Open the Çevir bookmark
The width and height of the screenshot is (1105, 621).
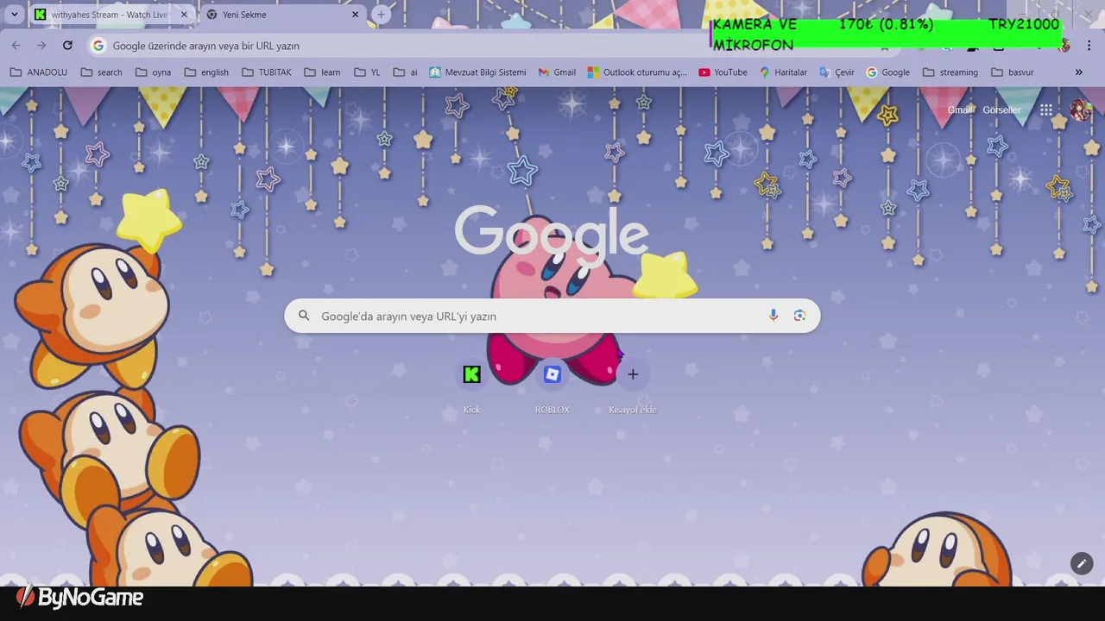[837, 72]
